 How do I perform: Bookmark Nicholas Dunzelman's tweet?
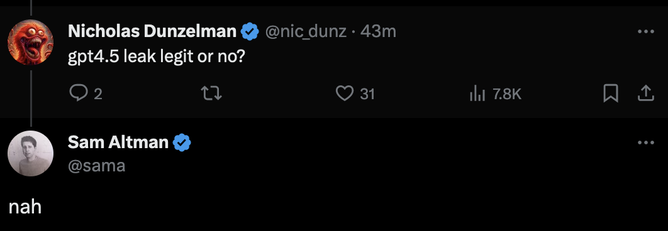pos(611,93)
